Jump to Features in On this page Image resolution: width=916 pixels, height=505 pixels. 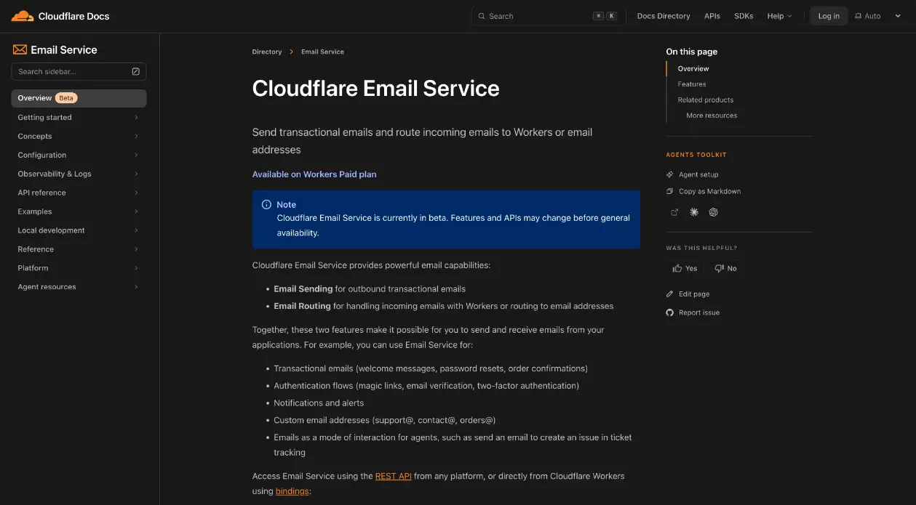click(692, 84)
